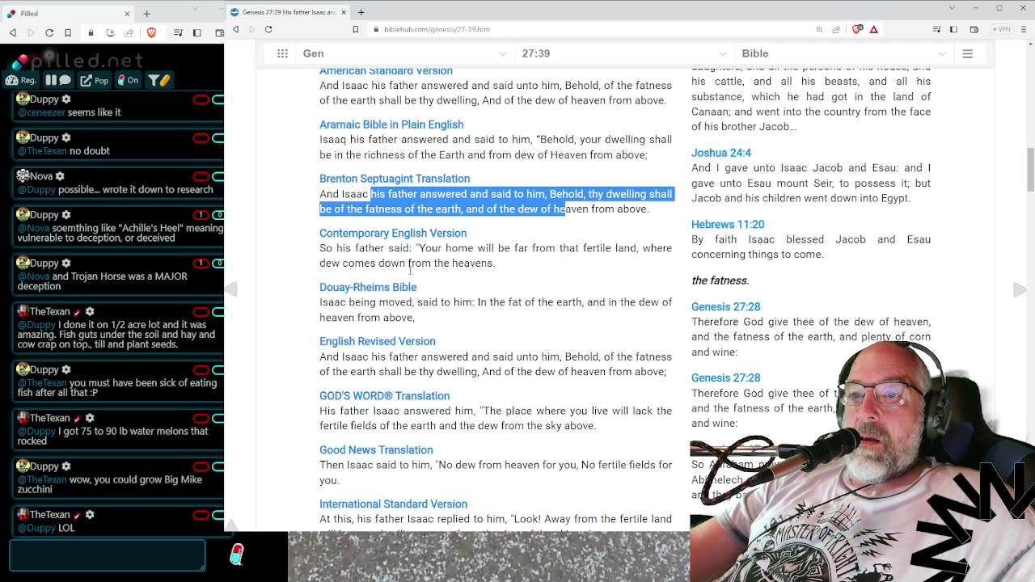1035x582 pixels.
Task: Click the zoom magnifier icon in address bar
Action: (820, 29)
